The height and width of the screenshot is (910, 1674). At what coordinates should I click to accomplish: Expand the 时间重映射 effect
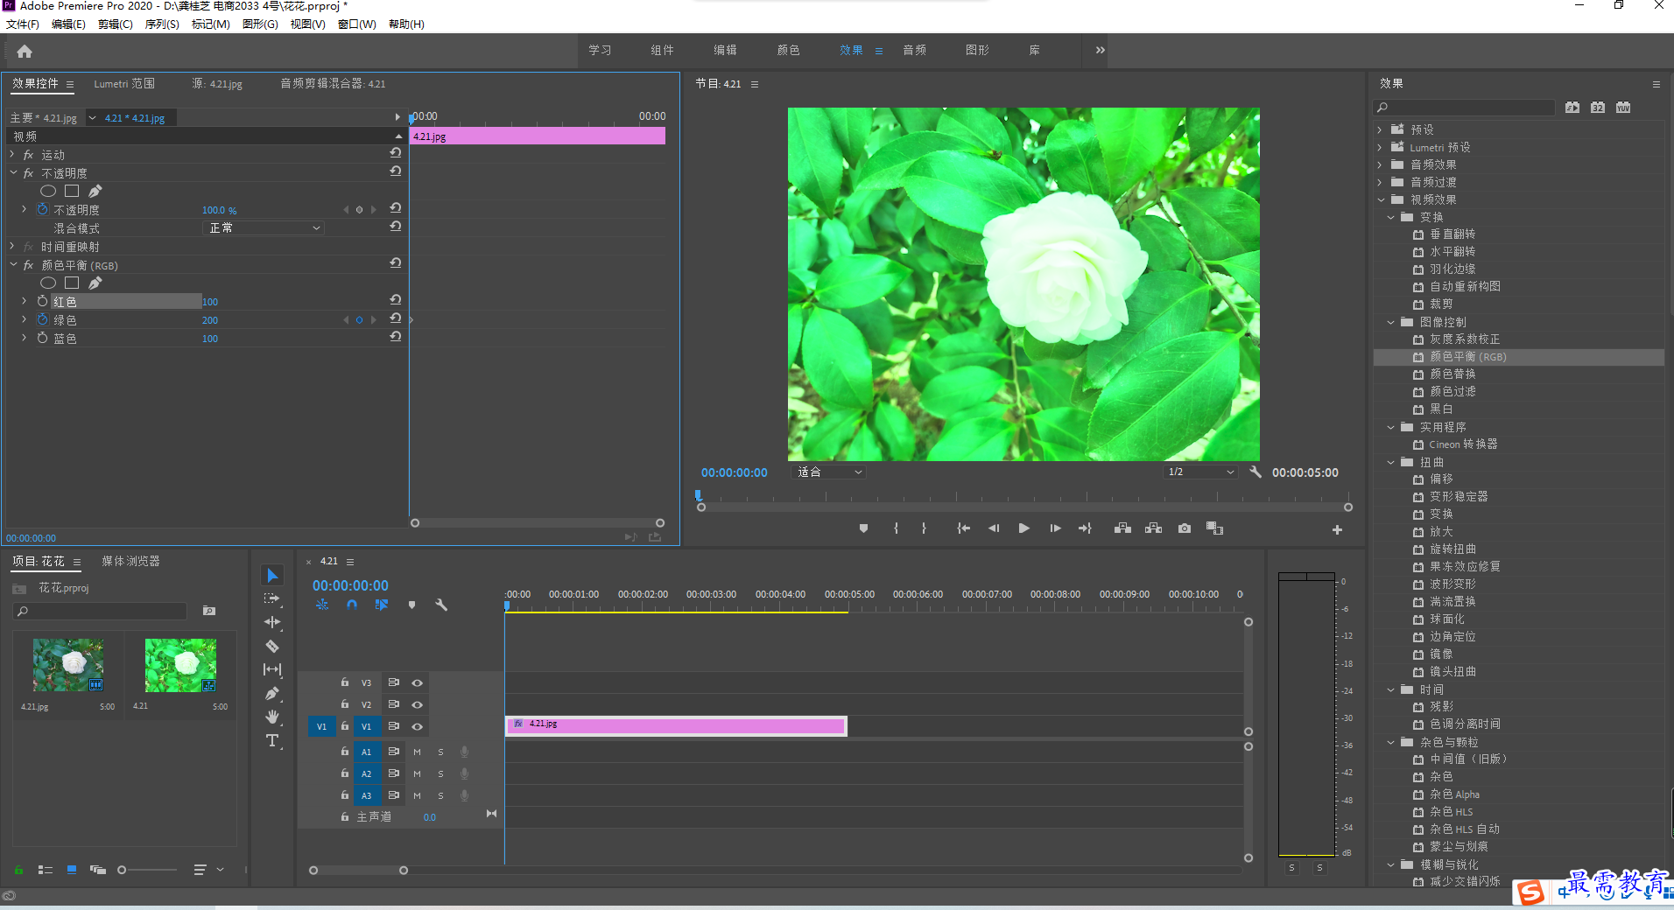click(12, 247)
